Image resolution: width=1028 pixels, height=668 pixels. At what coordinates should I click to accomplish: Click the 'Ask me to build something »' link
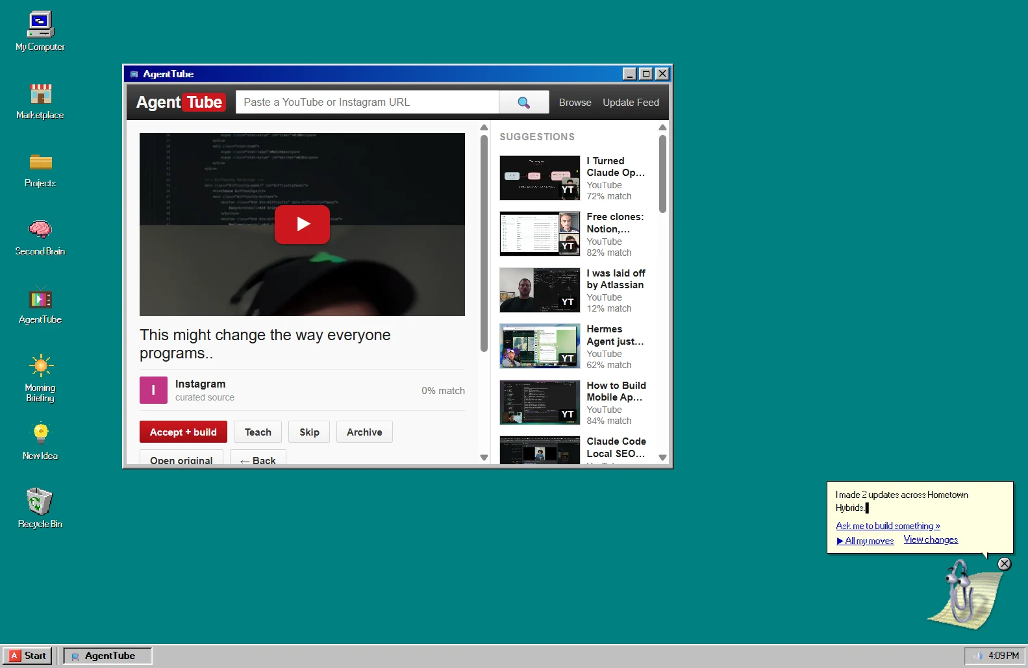click(x=888, y=526)
